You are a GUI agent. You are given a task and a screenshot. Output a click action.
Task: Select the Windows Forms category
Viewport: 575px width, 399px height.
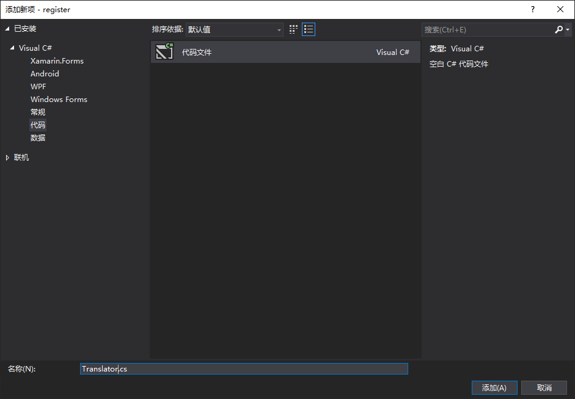(x=59, y=99)
